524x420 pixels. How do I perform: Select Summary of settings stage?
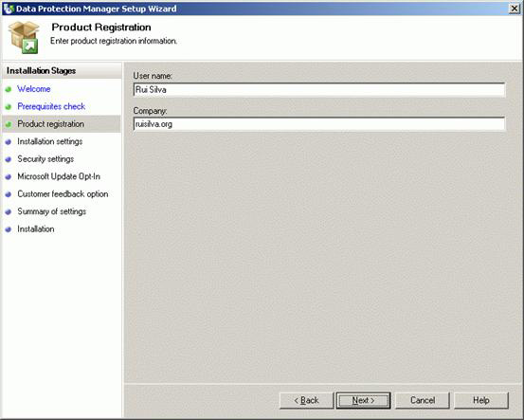(x=52, y=211)
